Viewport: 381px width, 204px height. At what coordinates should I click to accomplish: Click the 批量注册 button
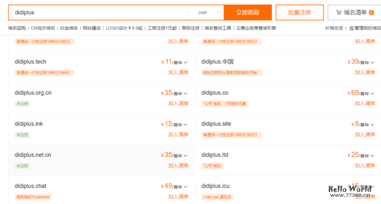(299, 12)
